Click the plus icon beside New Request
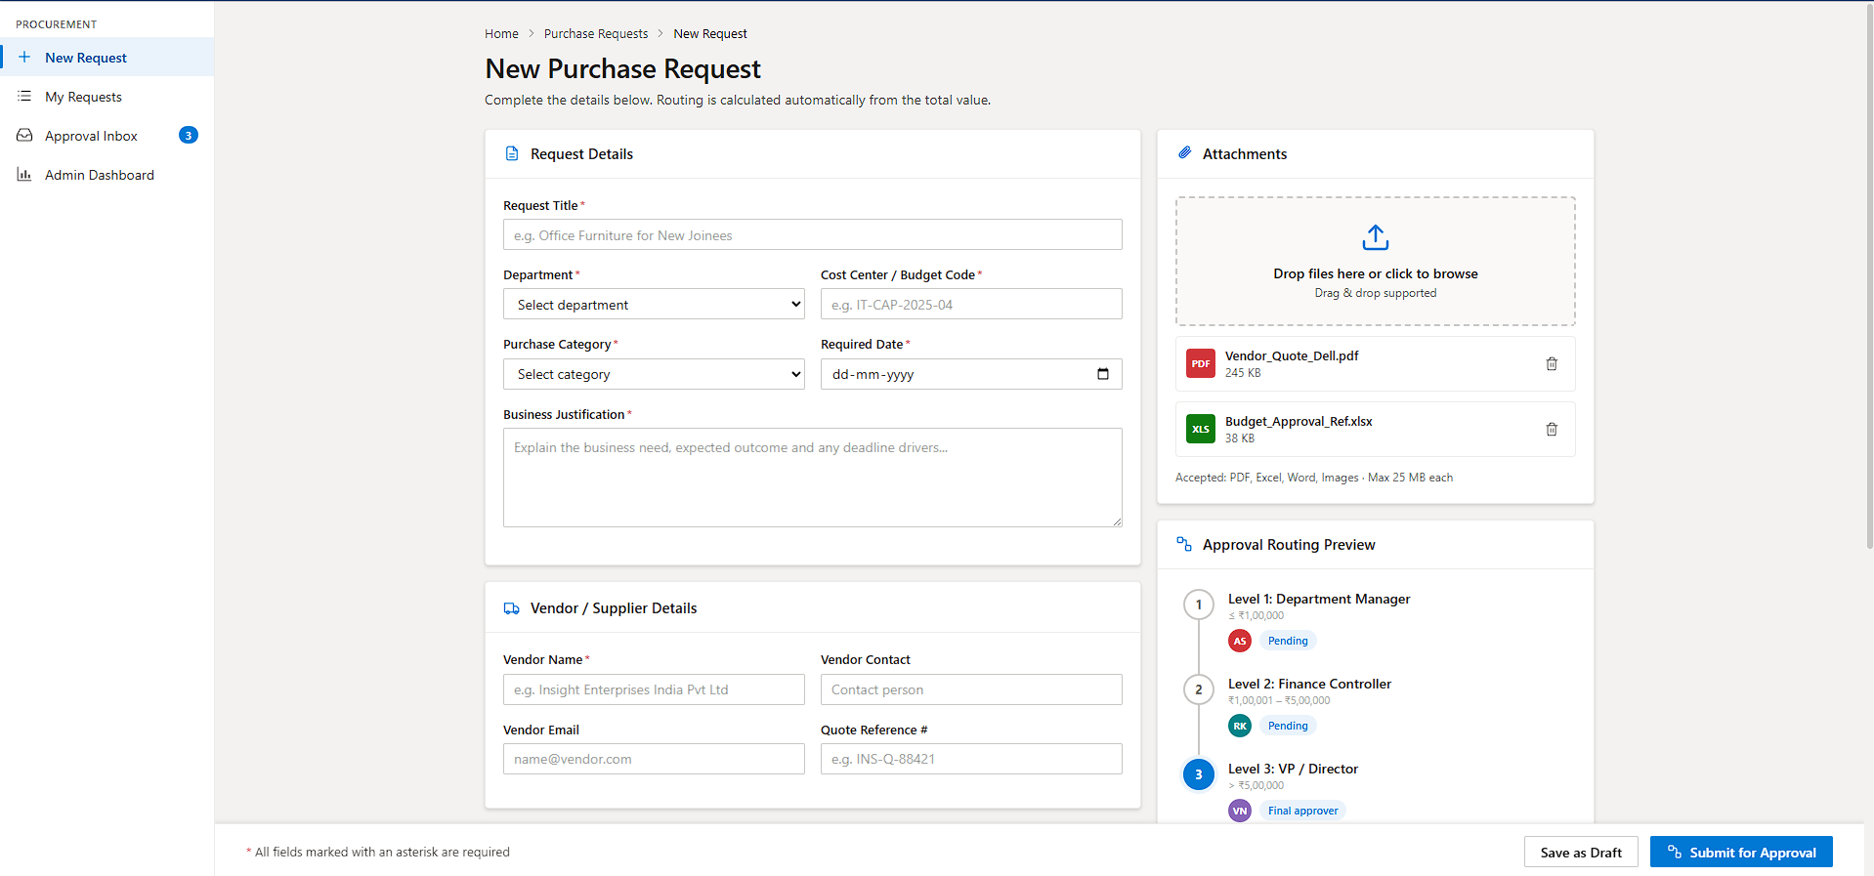1874x876 pixels. coord(24,57)
